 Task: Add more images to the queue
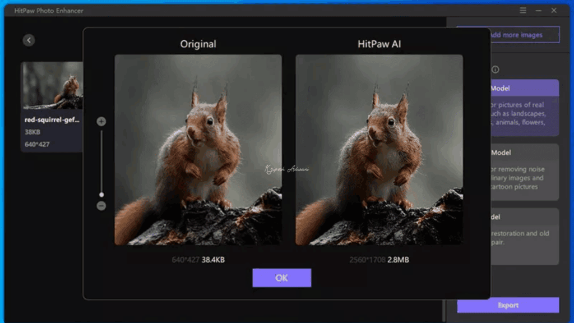(x=507, y=34)
